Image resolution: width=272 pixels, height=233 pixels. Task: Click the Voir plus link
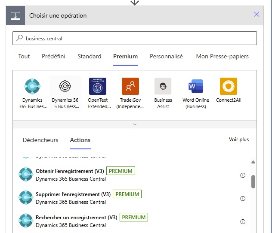pyautogui.click(x=239, y=139)
